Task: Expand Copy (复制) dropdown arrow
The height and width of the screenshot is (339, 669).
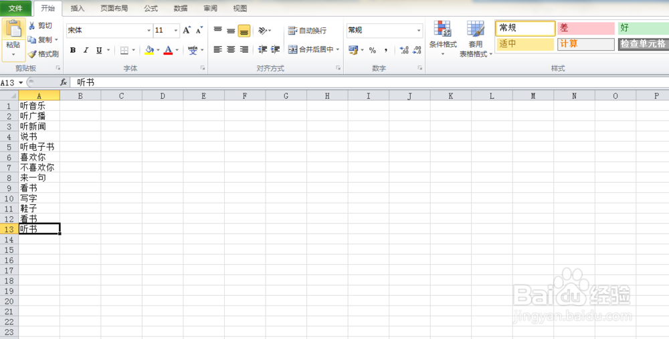Action: click(x=56, y=39)
